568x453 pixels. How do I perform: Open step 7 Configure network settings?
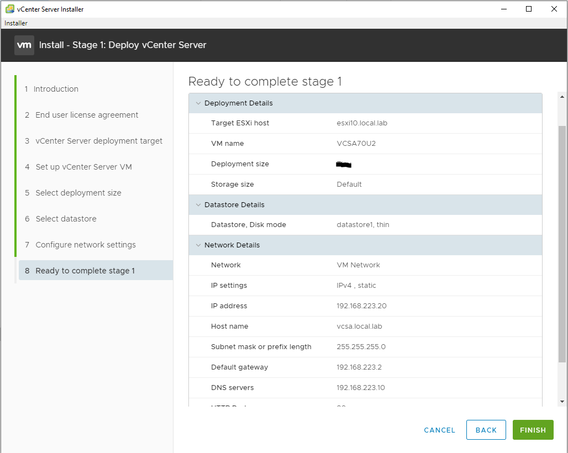pyautogui.click(x=80, y=245)
